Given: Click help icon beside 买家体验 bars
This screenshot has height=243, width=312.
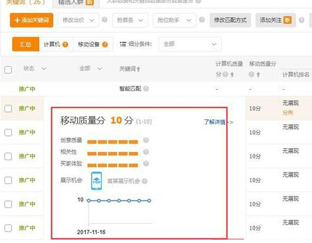Looking at the screenshot, I should pyautogui.click(x=146, y=163).
